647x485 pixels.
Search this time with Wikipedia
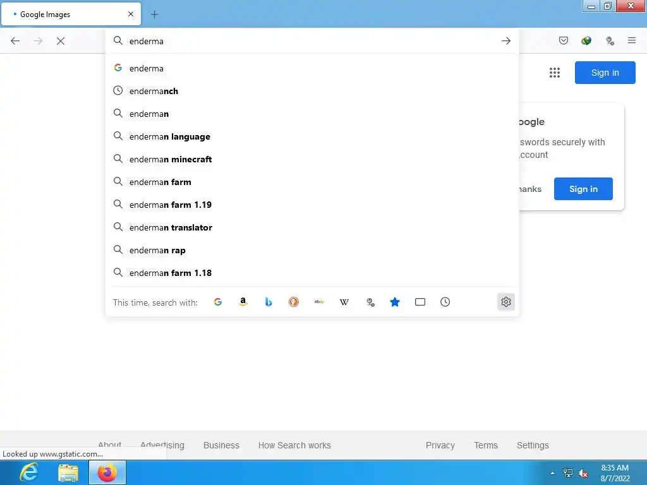344,302
